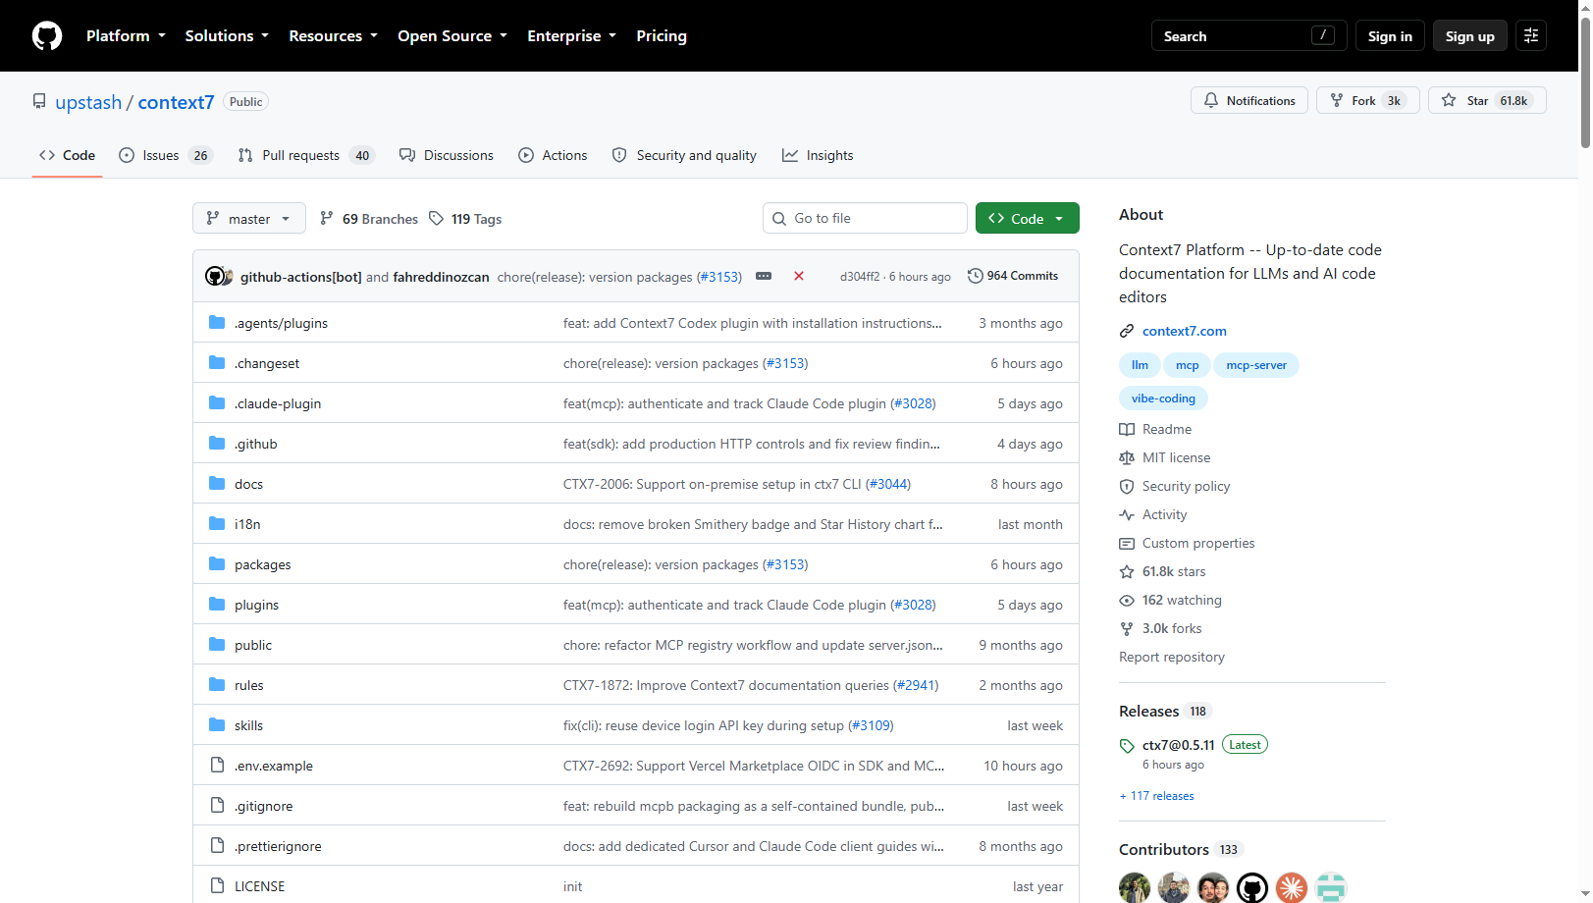Switch to the Pull requests tab

point(305,155)
